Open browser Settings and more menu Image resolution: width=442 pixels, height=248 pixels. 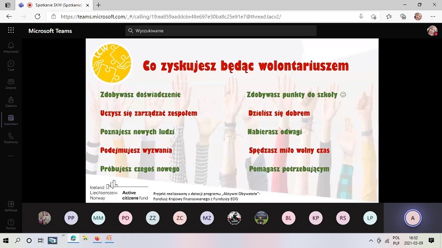tap(433, 16)
